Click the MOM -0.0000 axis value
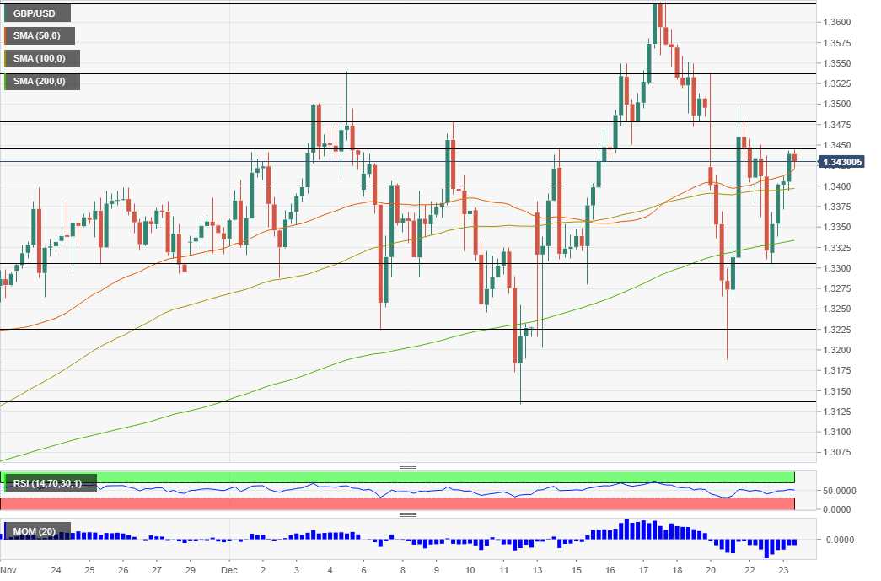 point(838,540)
